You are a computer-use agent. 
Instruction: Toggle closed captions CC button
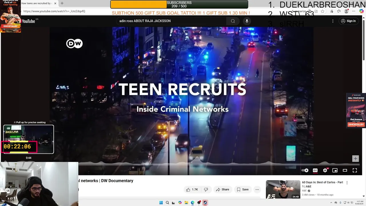tap(315, 170)
